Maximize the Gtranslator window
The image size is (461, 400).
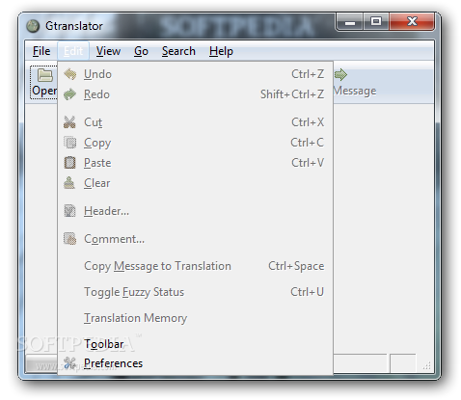click(x=376, y=22)
